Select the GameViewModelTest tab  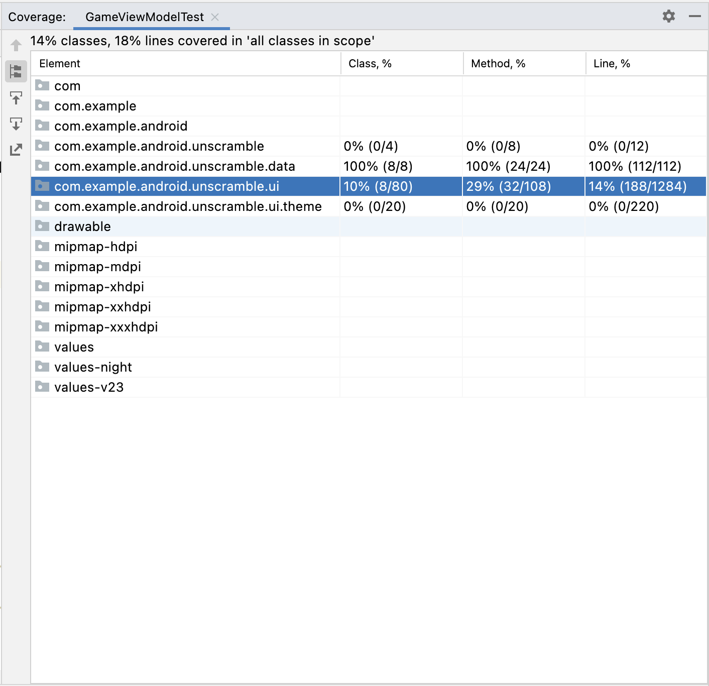(144, 17)
